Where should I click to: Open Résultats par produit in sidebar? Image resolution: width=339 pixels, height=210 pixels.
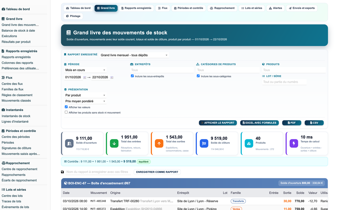pyautogui.click(x=16, y=42)
